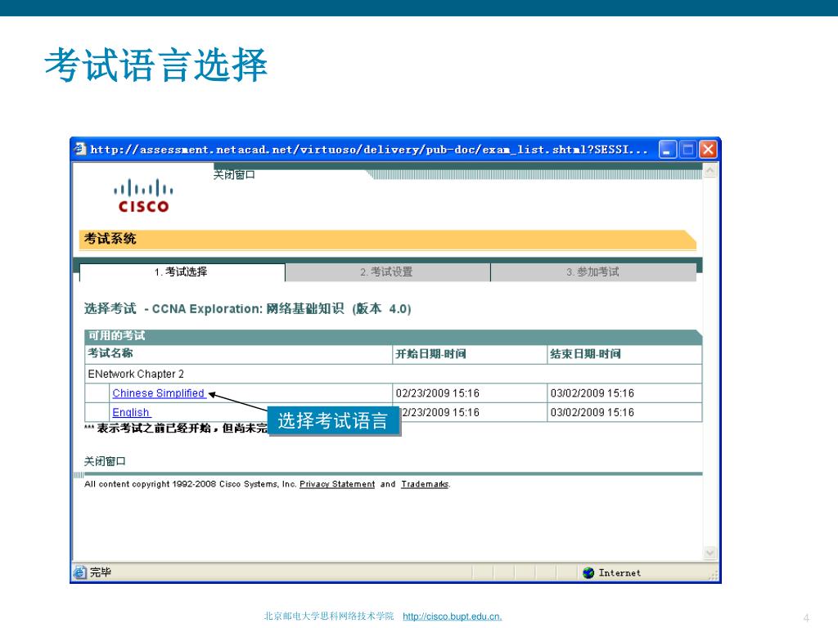The image size is (838, 628).
Task: Click the 02/23/2009 15:16 start date for Chinese Simplified
Action: pyautogui.click(x=437, y=393)
